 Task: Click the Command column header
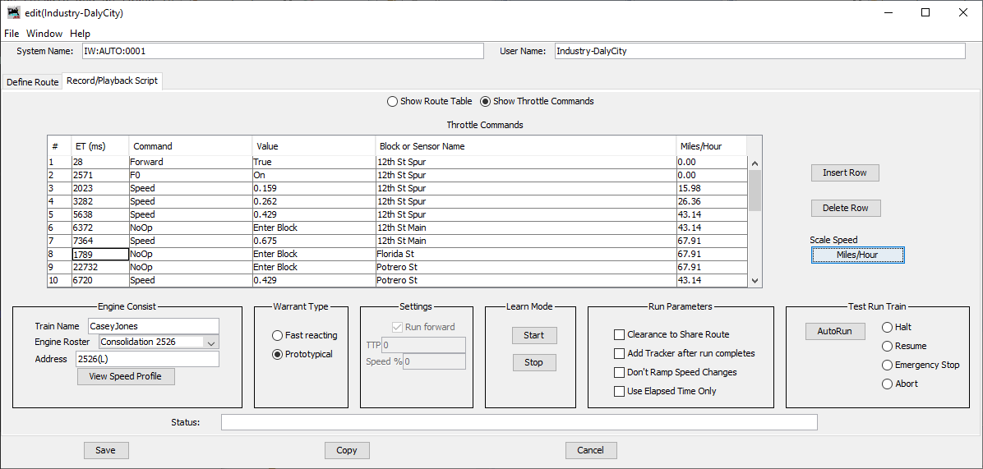pos(191,146)
